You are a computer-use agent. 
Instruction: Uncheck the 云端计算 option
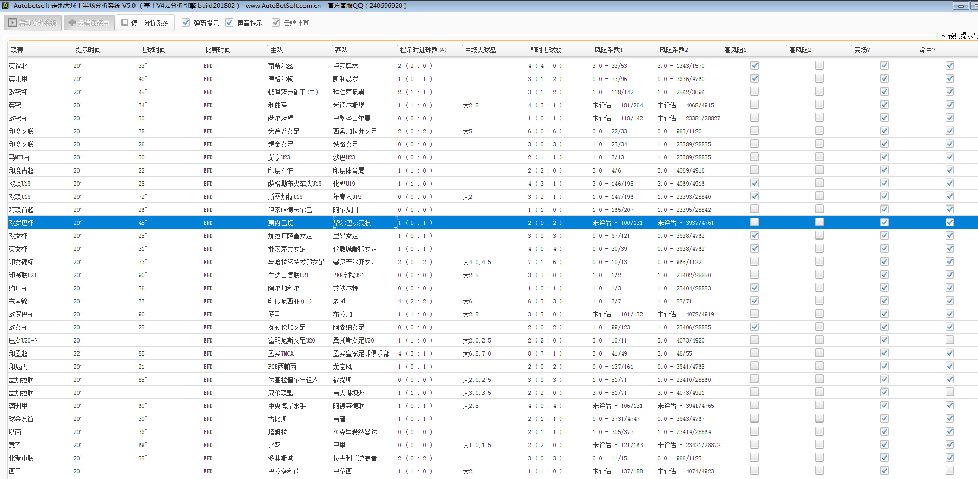click(x=276, y=22)
